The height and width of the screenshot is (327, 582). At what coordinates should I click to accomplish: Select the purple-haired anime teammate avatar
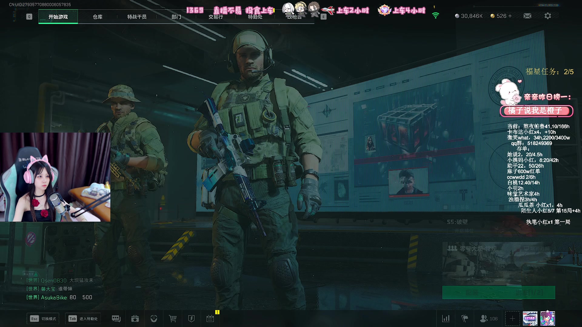click(548, 319)
